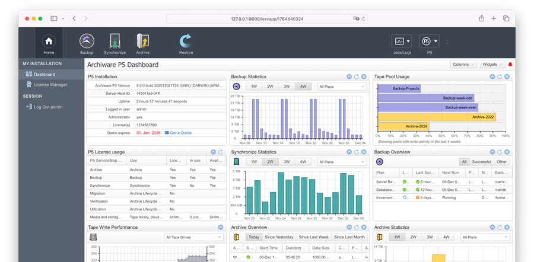Click the Restore icon in toolbar
534x262 pixels.
[x=186, y=43]
